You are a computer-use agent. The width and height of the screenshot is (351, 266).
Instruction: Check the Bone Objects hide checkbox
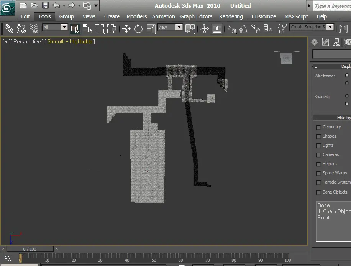[x=318, y=192]
